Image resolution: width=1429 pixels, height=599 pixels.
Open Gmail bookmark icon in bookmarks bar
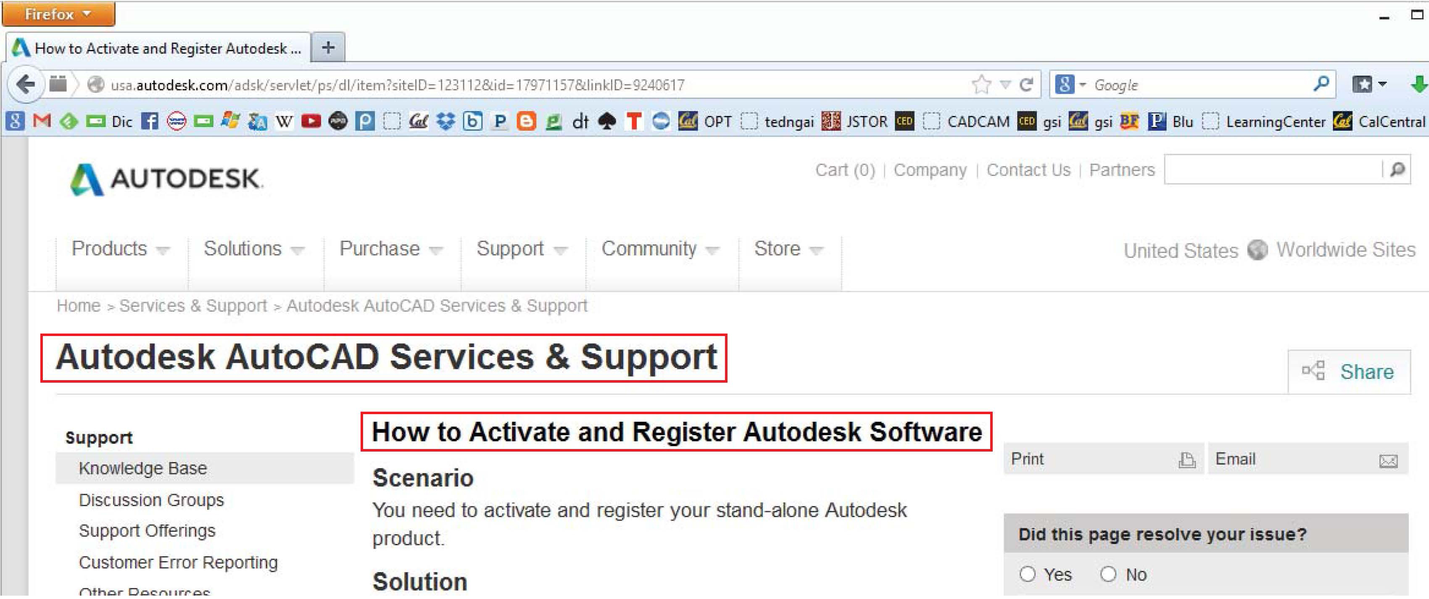pyautogui.click(x=42, y=121)
